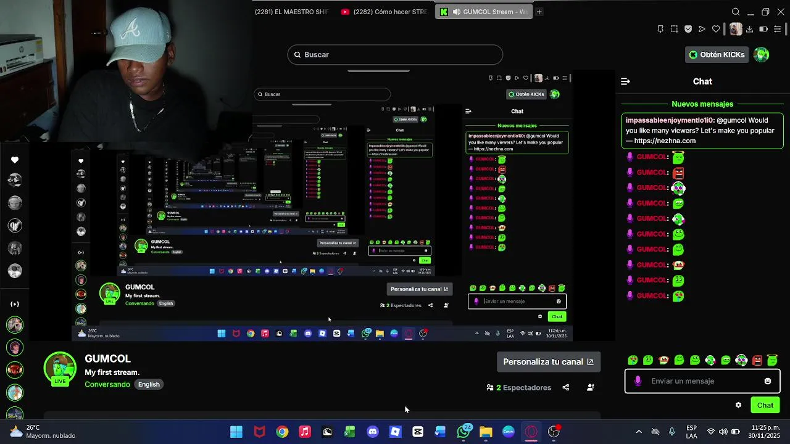790x444 pixels.
Task: Open the chat settings gear icon
Action: (738, 405)
